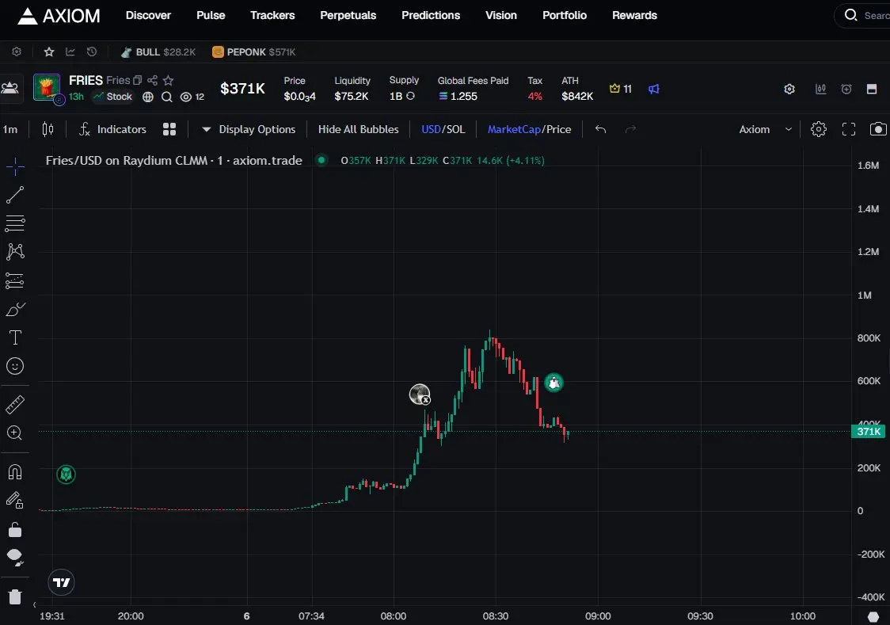Click the trash remove drawings icon

(15, 596)
